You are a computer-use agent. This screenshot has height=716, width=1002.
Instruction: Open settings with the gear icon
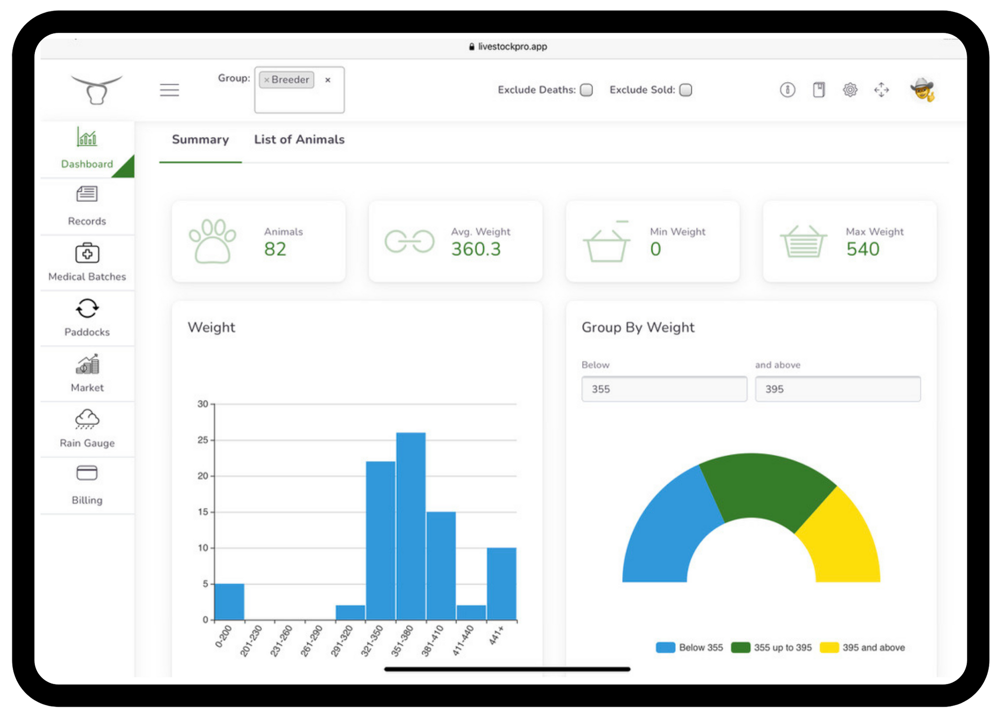(850, 90)
